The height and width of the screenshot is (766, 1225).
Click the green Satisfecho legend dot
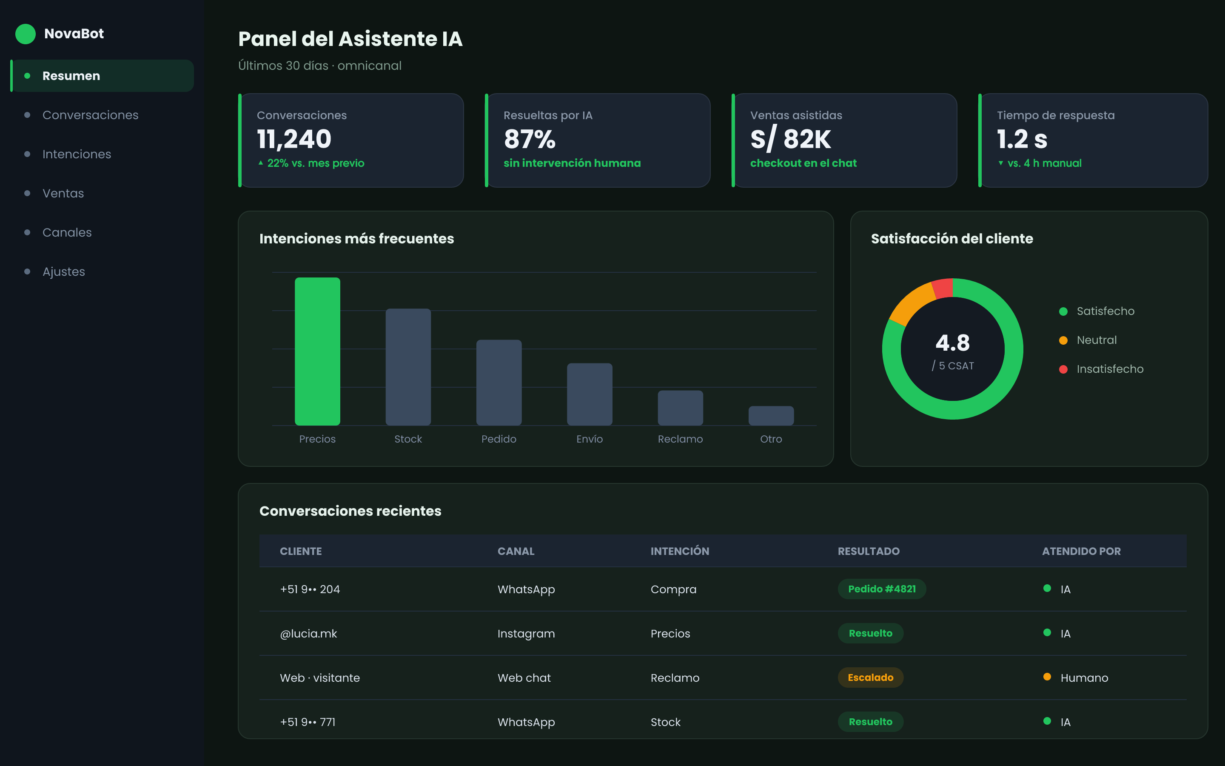click(x=1063, y=312)
